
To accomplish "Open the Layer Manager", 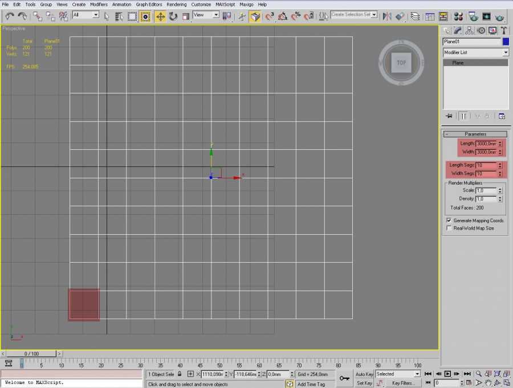I will click(x=414, y=17).
